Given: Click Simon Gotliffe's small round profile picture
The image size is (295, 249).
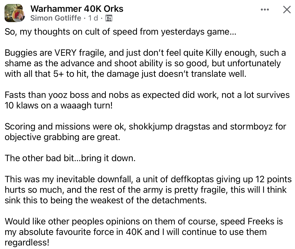Looking at the screenshot, I should [x=18, y=15].
